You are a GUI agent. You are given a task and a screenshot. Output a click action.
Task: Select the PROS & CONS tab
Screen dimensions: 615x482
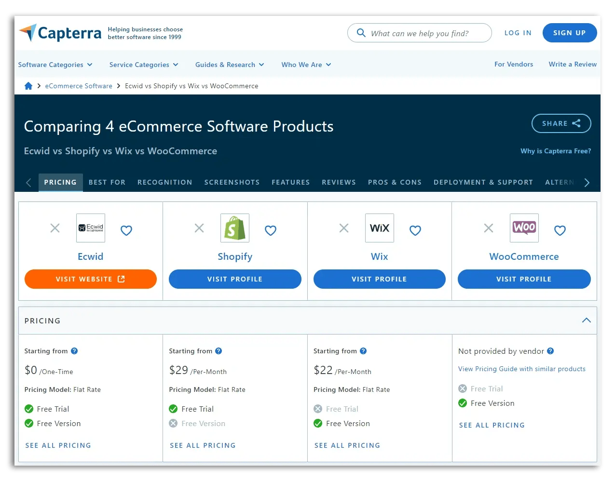(395, 182)
